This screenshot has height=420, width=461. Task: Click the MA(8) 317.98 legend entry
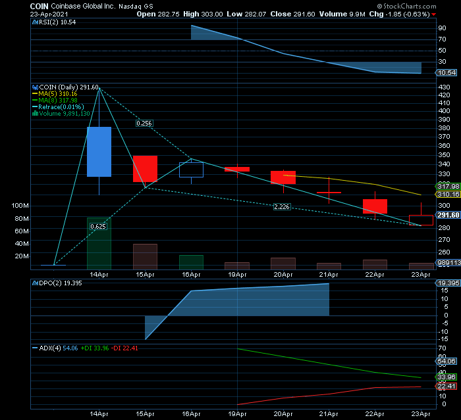pyautogui.click(x=55, y=101)
